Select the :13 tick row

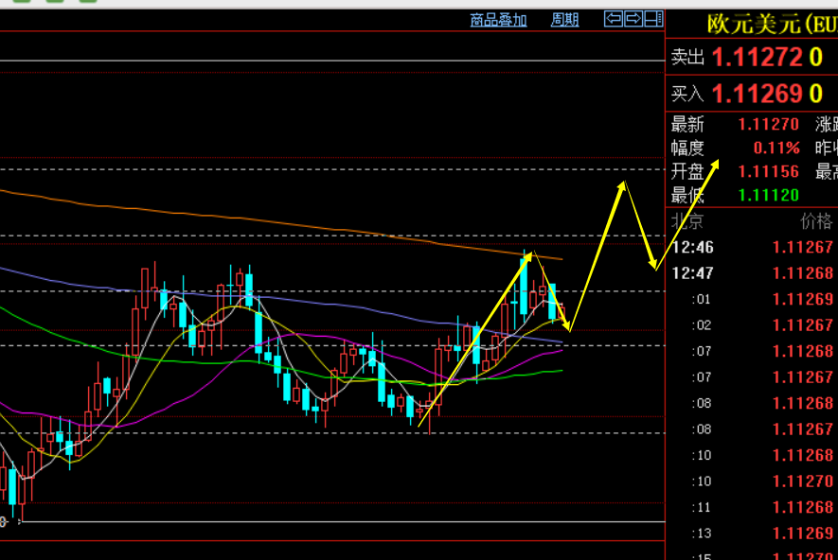pos(752,534)
